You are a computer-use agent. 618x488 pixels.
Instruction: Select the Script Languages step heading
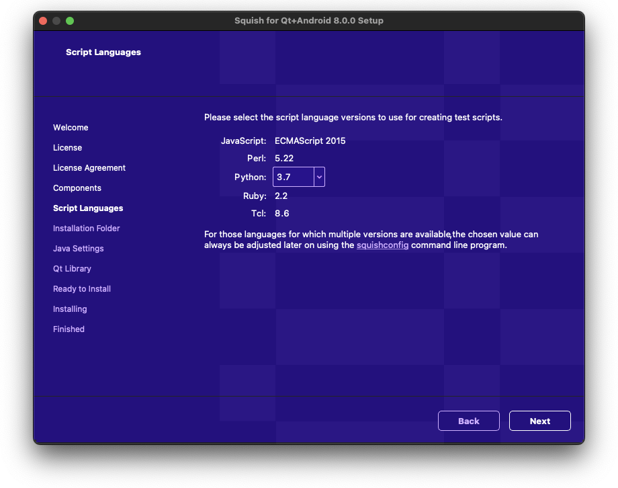[x=88, y=208]
